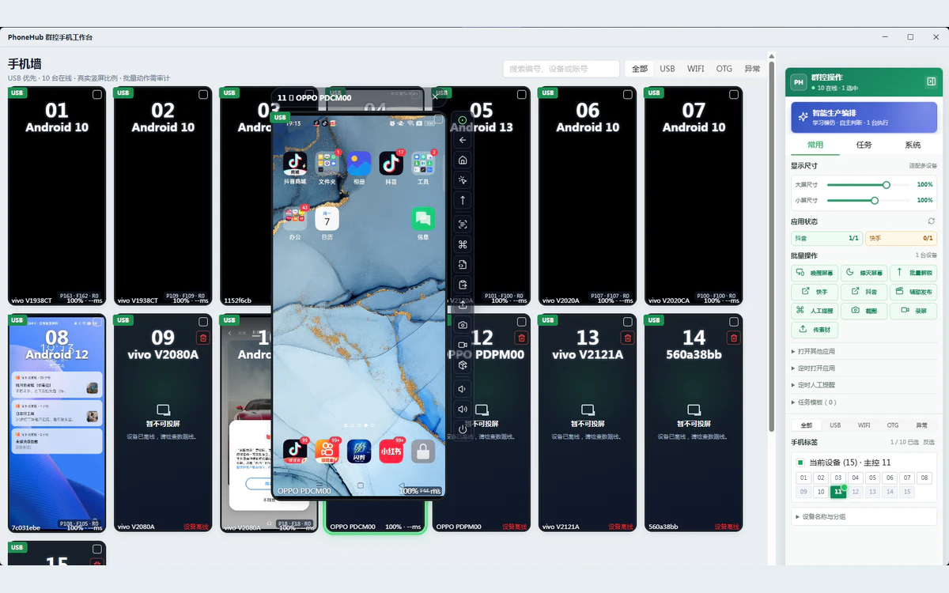Click the 人工提醒 batch button

(815, 311)
